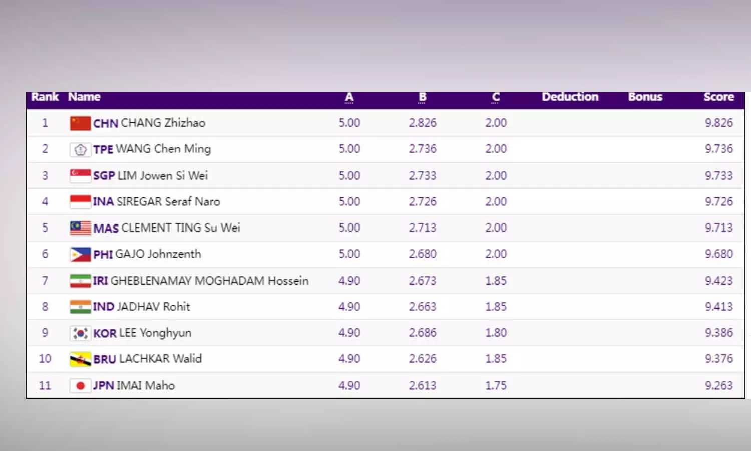Click the Iran flag icon

80,281
